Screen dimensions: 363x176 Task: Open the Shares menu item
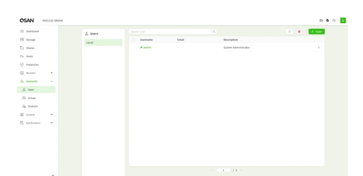36,48
